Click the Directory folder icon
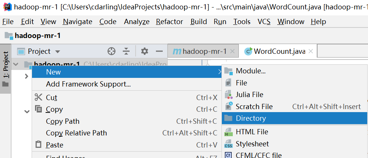Screen dimensions: 368x158 pos(228,118)
